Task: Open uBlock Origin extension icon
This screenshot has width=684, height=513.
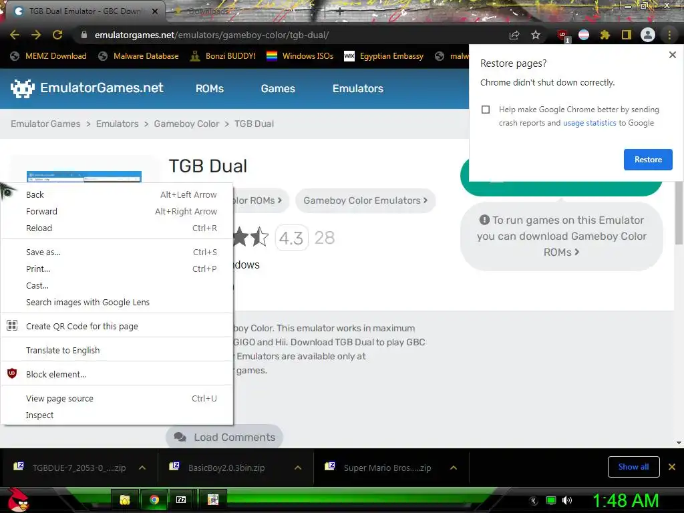Action: [562, 35]
